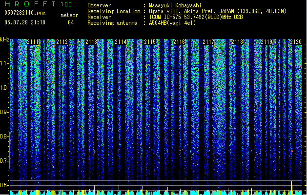Click the 0.9 frequency axis label
The height and width of the screenshot is (195, 307).
tap(4, 112)
